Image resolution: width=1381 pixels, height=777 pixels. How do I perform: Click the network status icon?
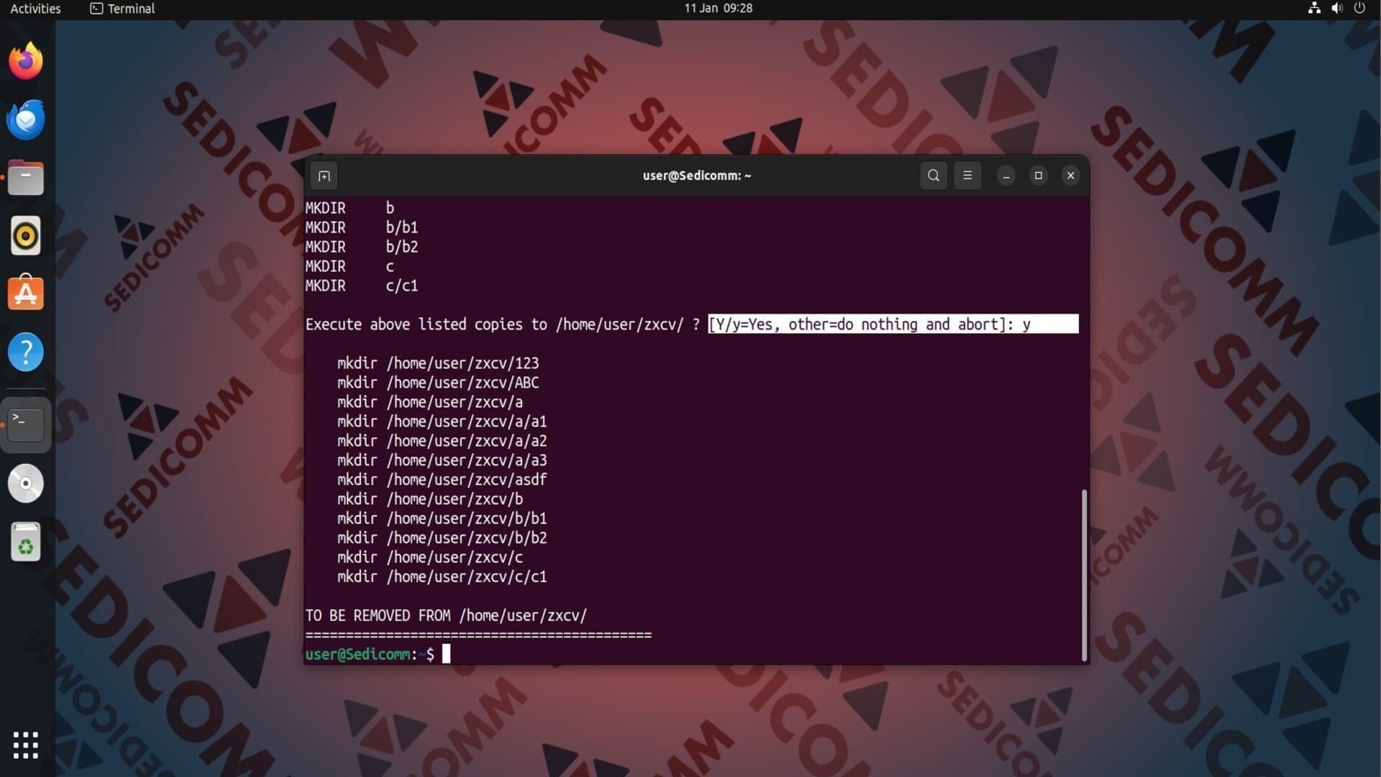pyautogui.click(x=1314, y=9)
